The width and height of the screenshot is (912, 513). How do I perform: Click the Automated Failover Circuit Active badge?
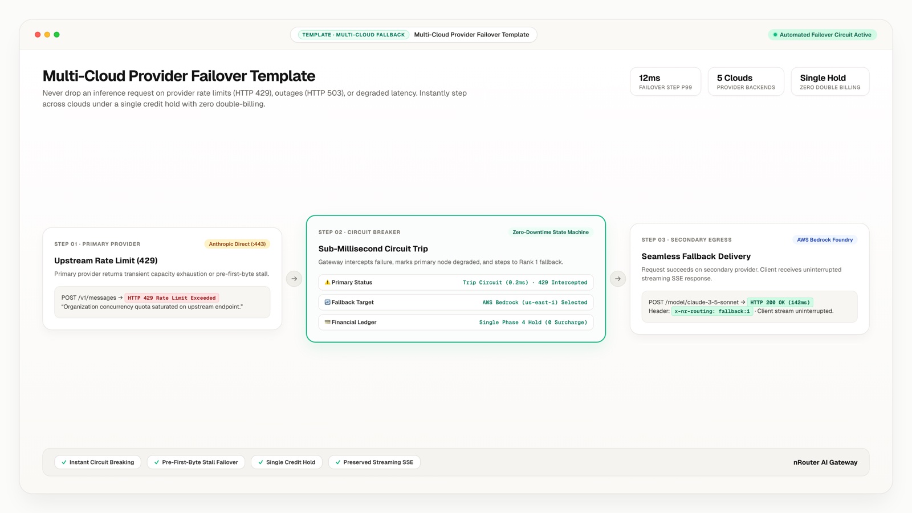coord(822,35)
